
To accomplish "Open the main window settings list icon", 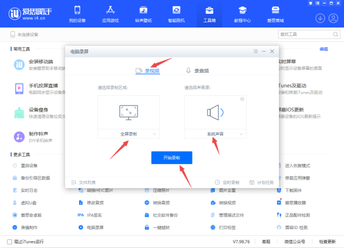I will coord(317,3).
